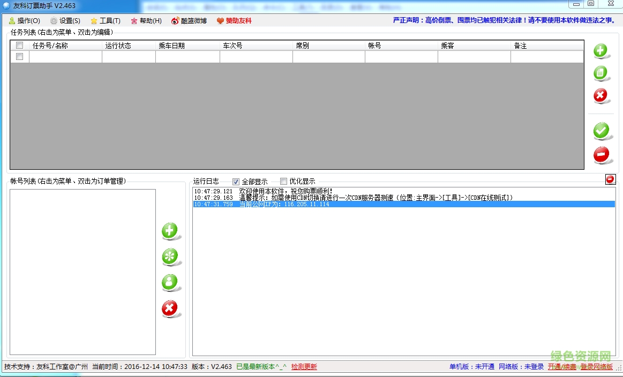Start running all tasks
This screenshot has height=377, width=623.
[x=601, y=131]
